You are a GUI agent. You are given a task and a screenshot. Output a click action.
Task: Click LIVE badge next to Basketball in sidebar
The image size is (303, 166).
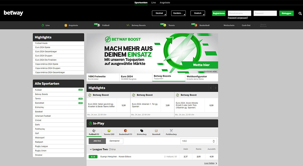pos(80,103)
